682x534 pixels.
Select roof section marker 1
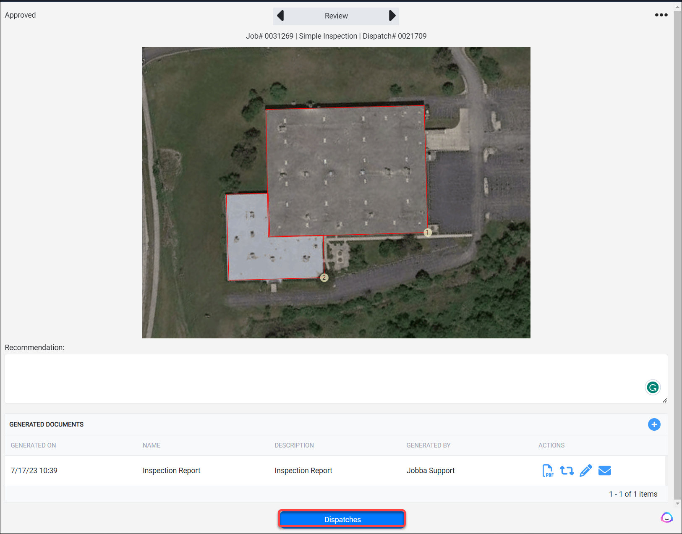428,233
